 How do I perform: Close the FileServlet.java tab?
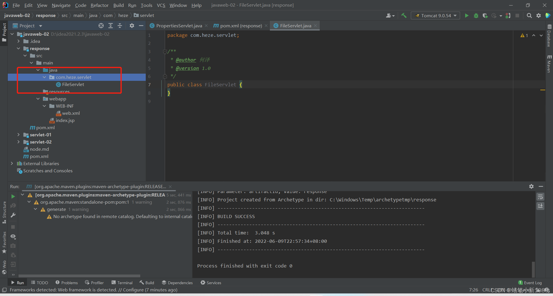(x=316, y=26)
